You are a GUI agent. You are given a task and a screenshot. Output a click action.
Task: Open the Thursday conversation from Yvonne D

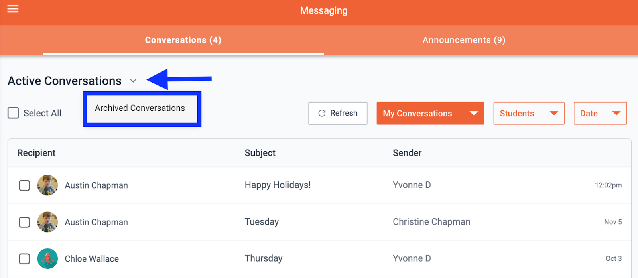[263, 258]
